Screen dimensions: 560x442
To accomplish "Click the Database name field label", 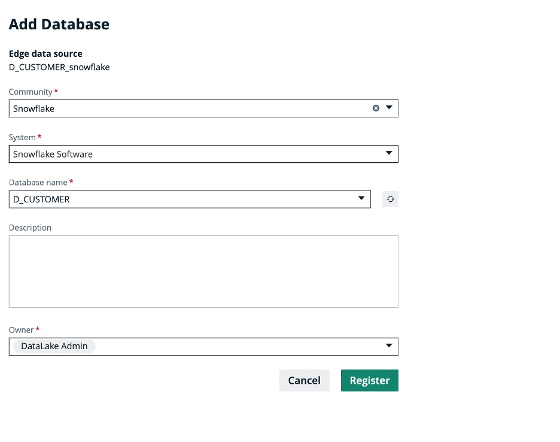I will click(38, 183).
